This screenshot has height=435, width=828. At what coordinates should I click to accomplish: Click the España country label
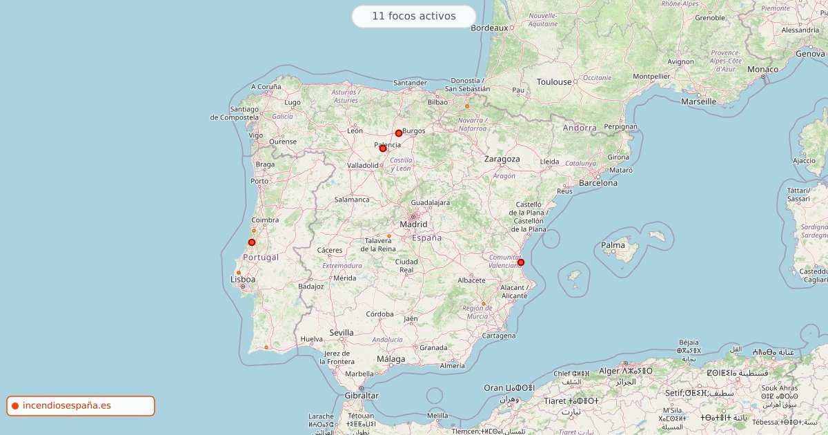tap(426, 238)
